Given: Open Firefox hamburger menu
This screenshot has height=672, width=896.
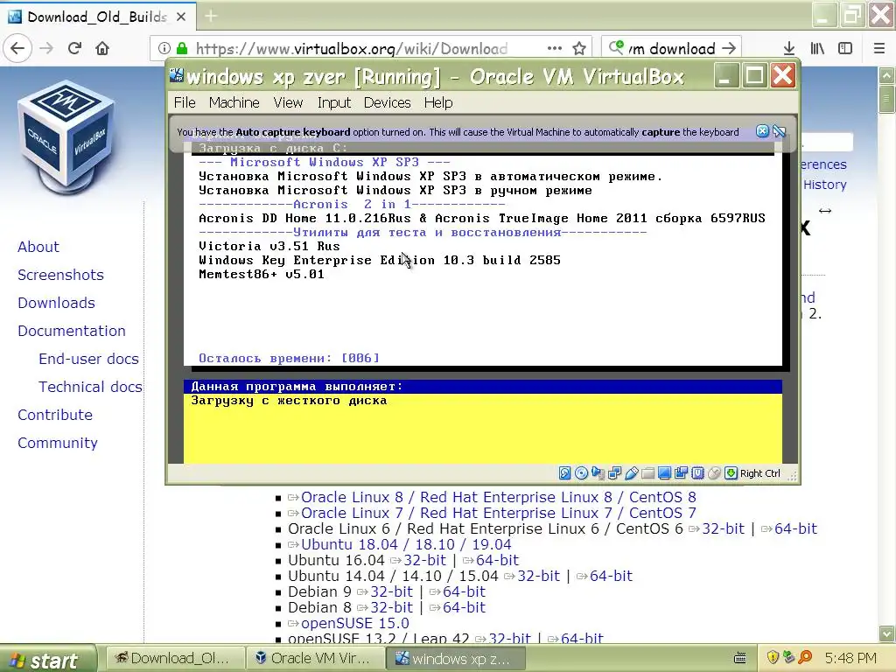Looking at the screenshot, I should pos(879,48).
